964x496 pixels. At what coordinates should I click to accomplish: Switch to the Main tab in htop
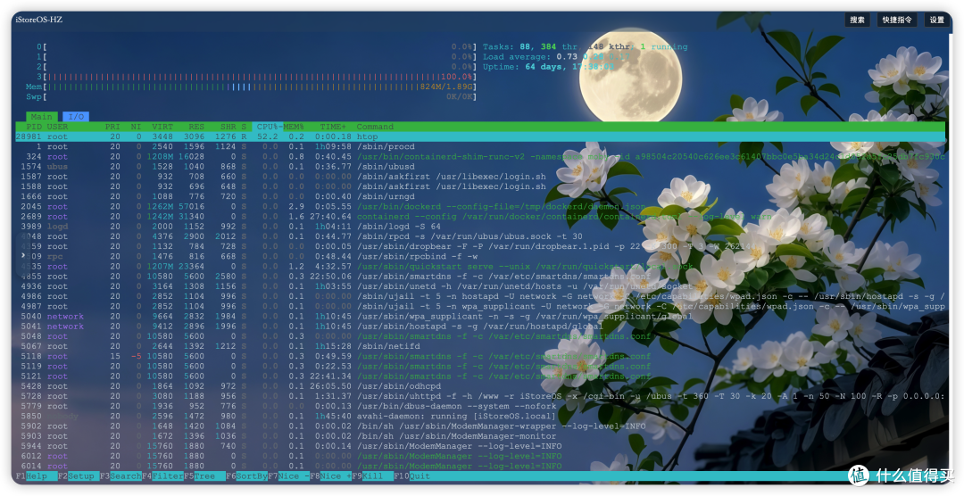(x=41, y=116)
